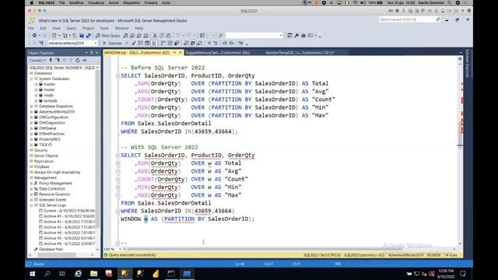Click the Paste clipboard icon

tap(168, 36)
